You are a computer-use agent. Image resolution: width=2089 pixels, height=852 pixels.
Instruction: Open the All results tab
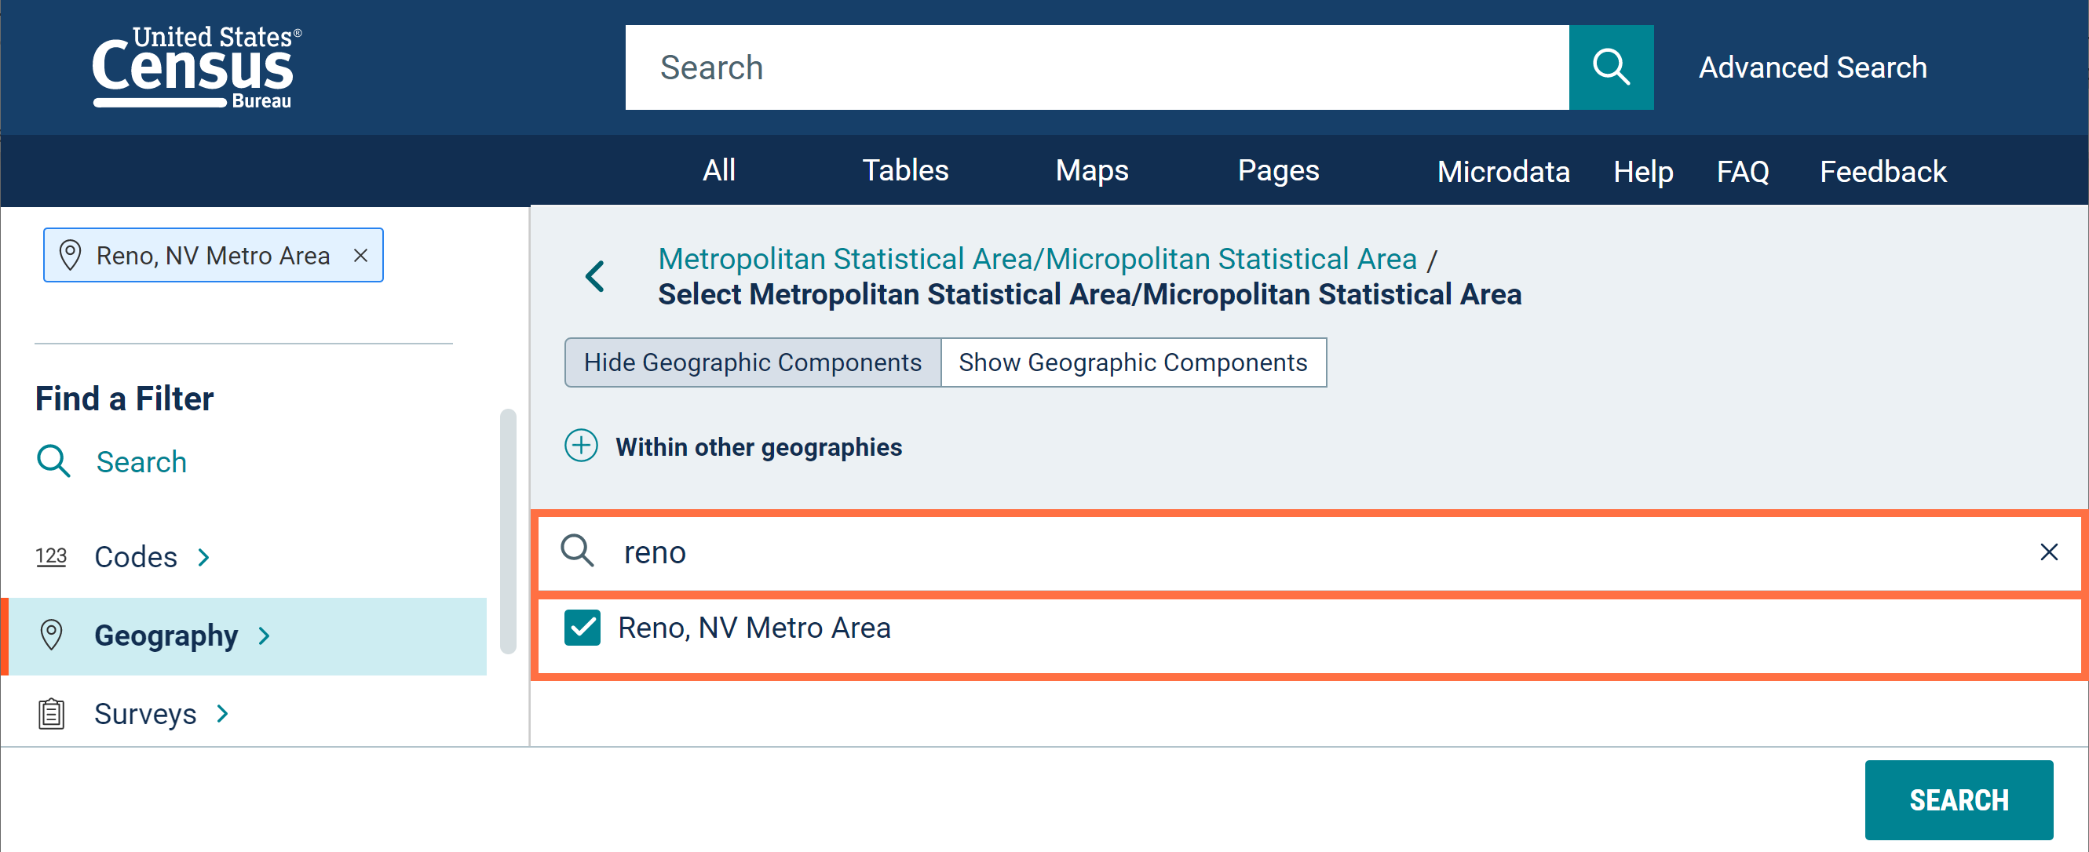[718, 170]
